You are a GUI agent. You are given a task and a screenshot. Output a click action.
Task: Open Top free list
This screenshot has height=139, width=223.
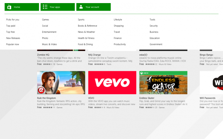point(10,32)
